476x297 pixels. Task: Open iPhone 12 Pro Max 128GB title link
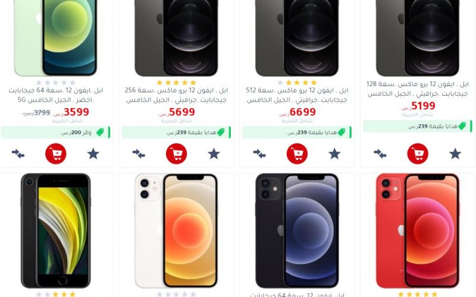(418, 89)
